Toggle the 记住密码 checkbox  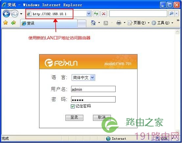pos(73,106)
